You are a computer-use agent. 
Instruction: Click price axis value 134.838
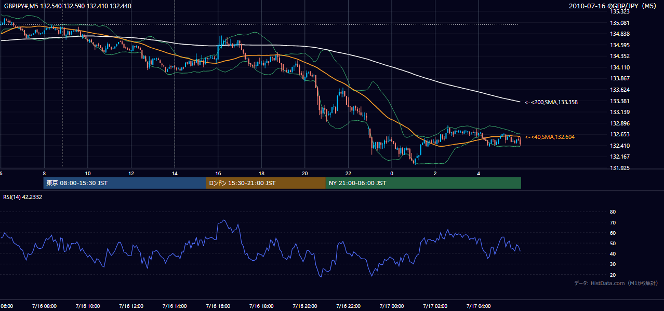[x=620, y=34]
